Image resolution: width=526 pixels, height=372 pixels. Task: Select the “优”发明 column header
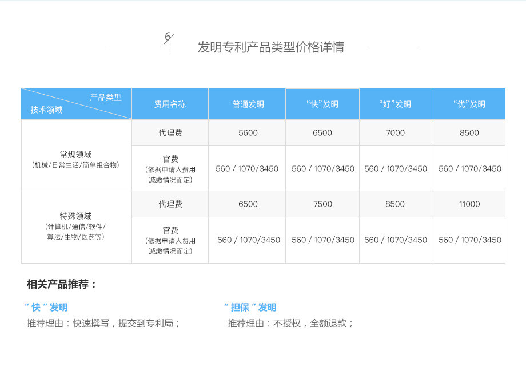click(469, 104)
